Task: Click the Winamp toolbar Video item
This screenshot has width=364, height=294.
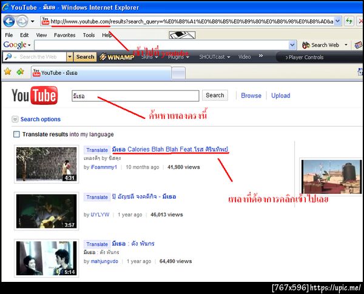Action: [x=244, y=57]
